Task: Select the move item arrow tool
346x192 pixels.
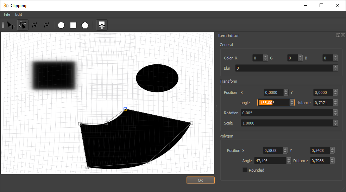Action: 11,25
